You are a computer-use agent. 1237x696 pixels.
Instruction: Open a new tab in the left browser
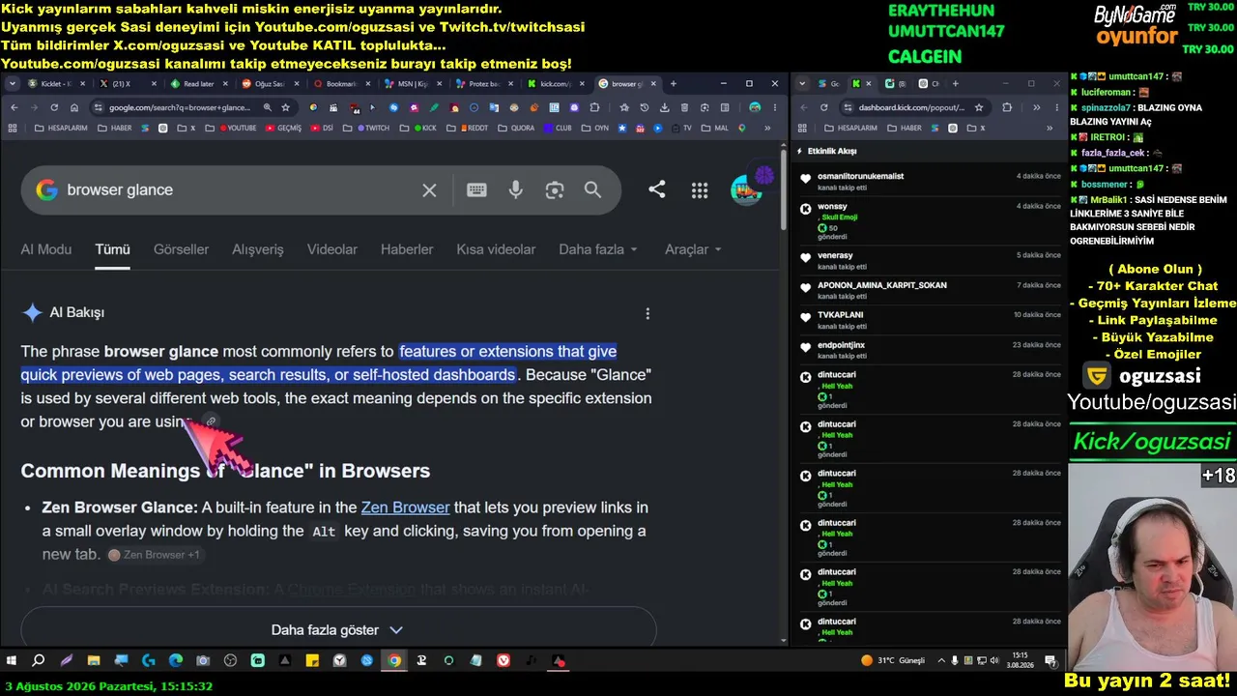click(674, 84)
